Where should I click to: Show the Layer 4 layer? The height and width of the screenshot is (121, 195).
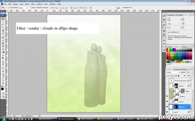tap(167, 86)
